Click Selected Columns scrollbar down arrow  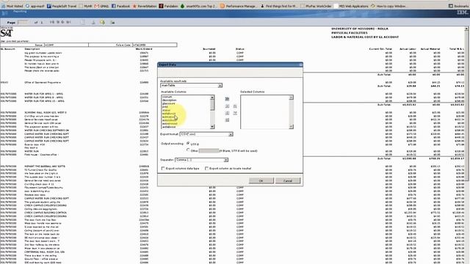coord(291,127)
